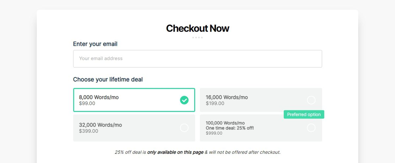395x163 pixels.
Task: Click the $999.00 price text
Action: (214, 133)
